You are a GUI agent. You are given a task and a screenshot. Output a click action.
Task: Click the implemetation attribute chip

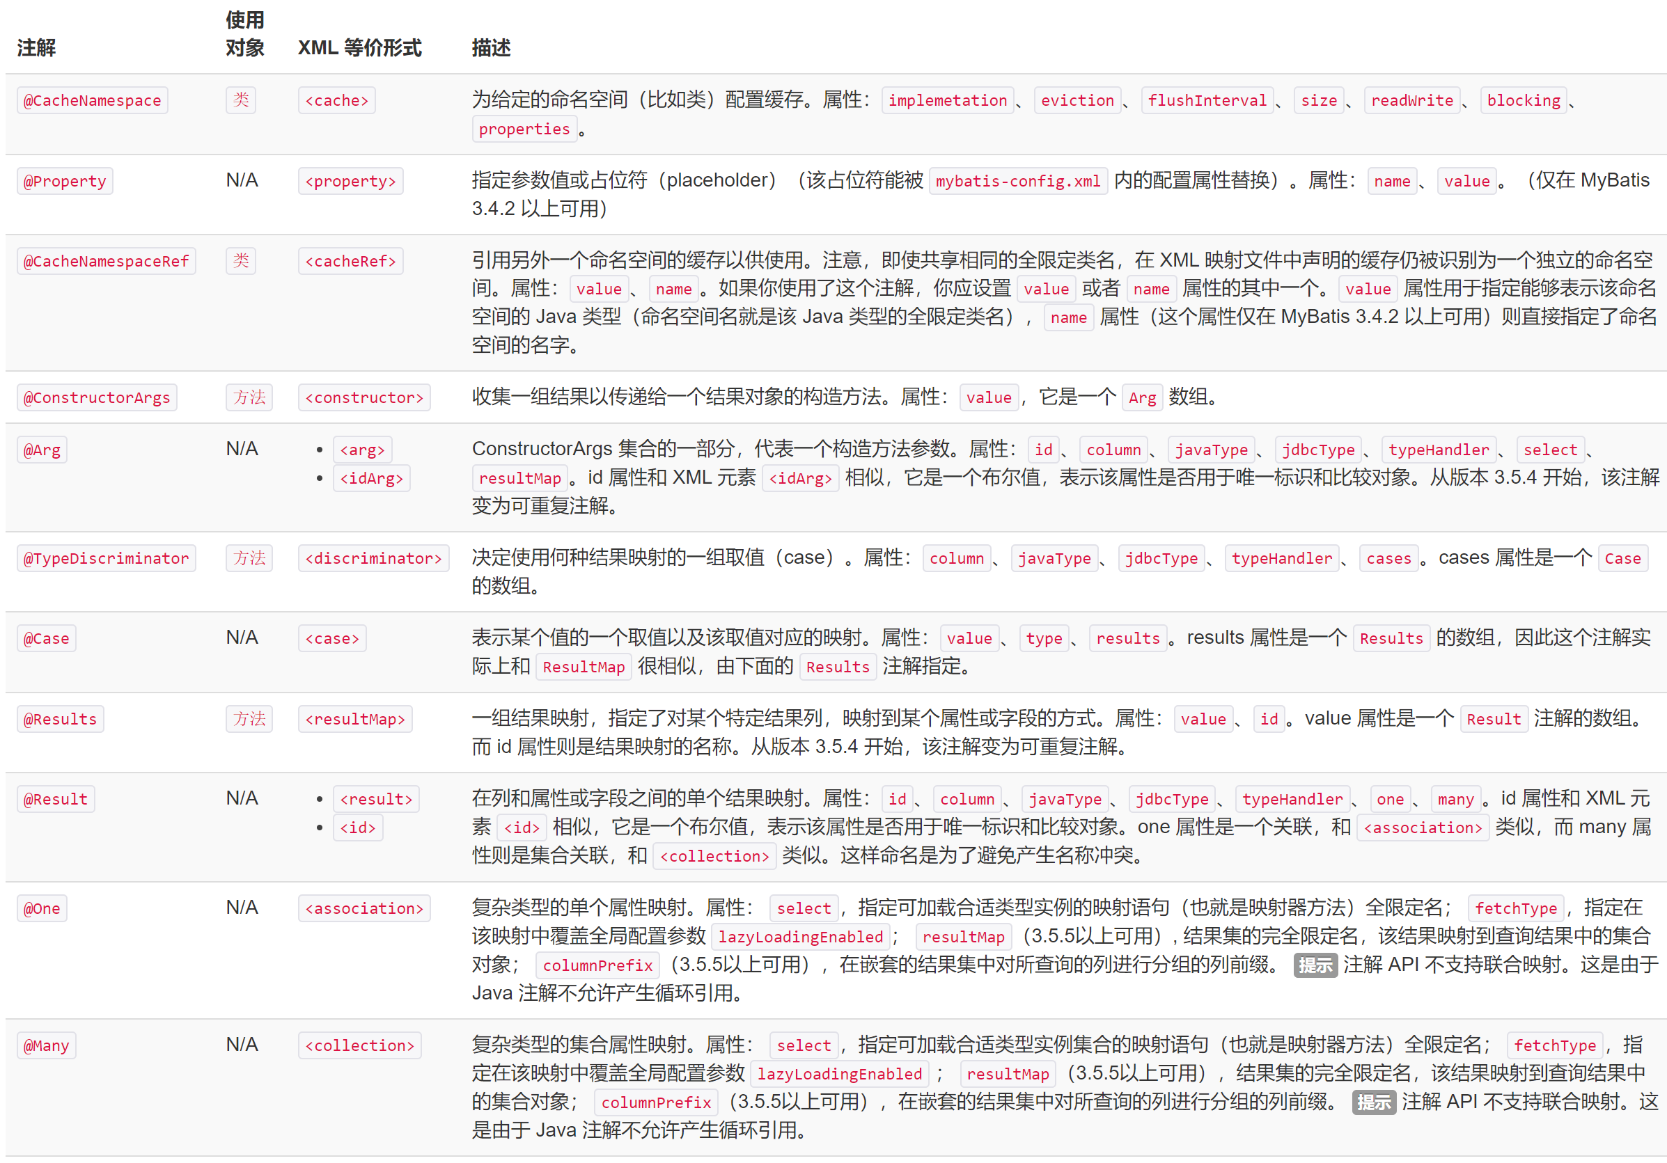click(x=948, y=100)
